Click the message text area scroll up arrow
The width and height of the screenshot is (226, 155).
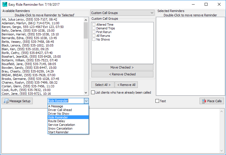pos(222,111)
